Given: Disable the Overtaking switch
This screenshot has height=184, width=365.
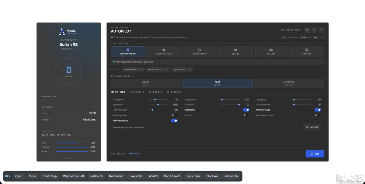Looking at the screenshot, I should point(246,110).
